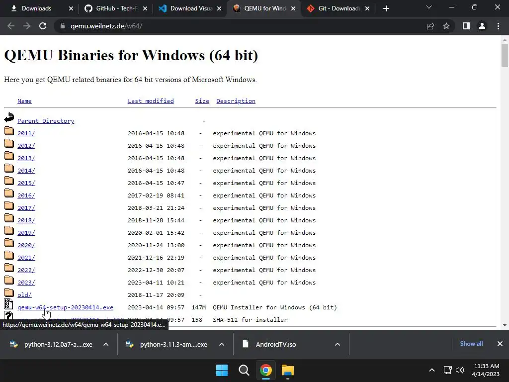Screen dimensions: 509x382
Task: Select the QEMU for Windows tab
Action: (x=264, y=8)
